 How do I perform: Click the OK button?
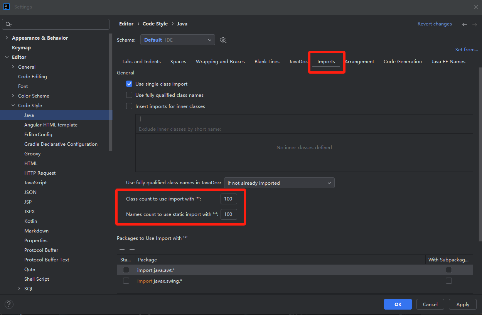point(398,304)
